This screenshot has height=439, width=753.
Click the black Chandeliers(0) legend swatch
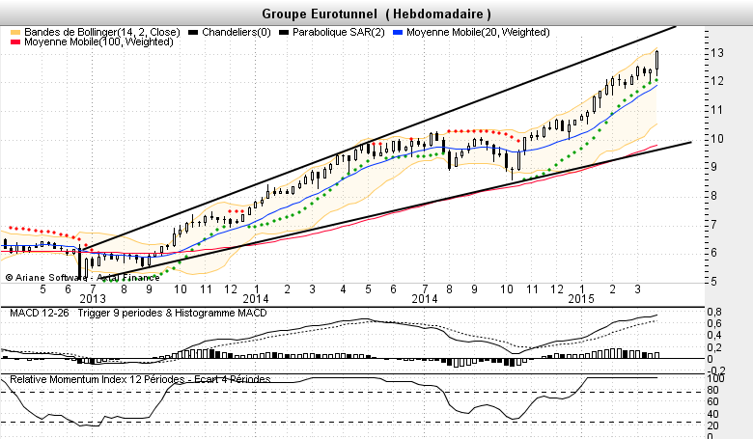pyautogui.click(x=193, y=32)
